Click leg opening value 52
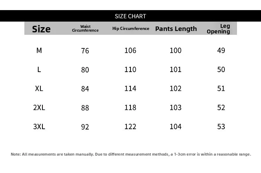 click(x=221, y=108)
